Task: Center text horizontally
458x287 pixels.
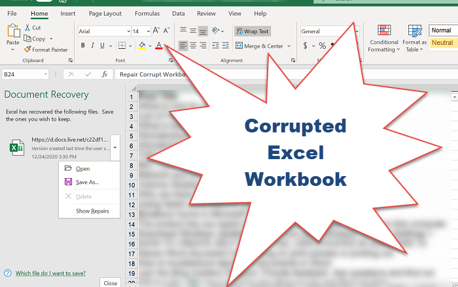Action: pos(193,46)
